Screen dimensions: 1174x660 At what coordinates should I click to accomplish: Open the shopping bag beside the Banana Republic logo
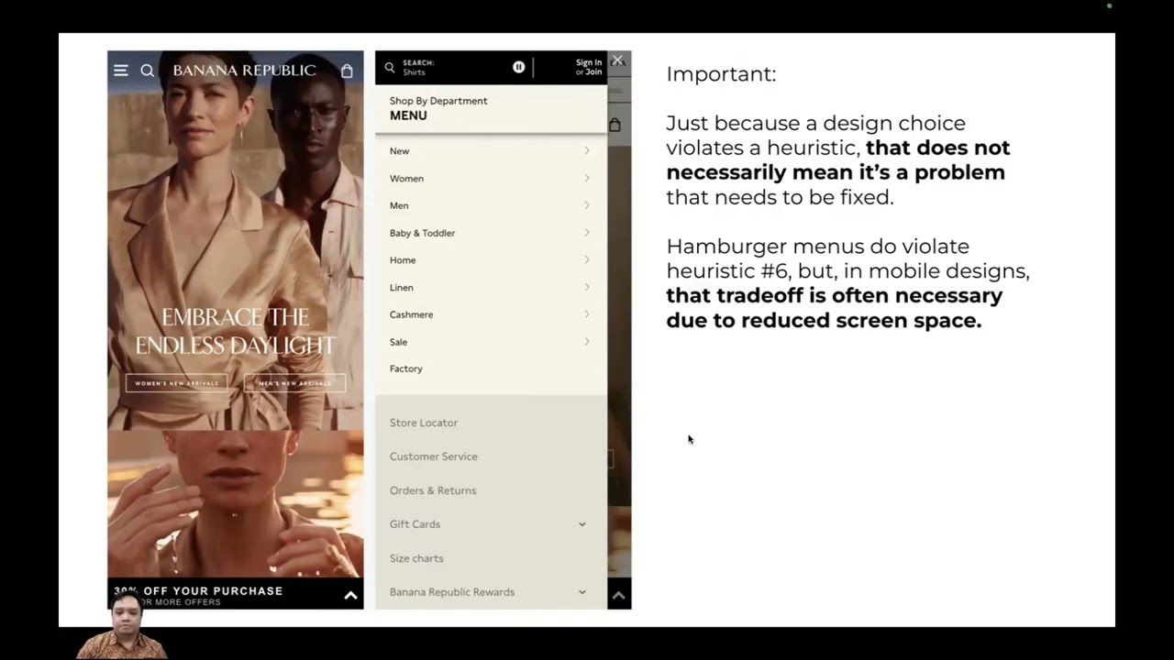click(x=347, y=71)
